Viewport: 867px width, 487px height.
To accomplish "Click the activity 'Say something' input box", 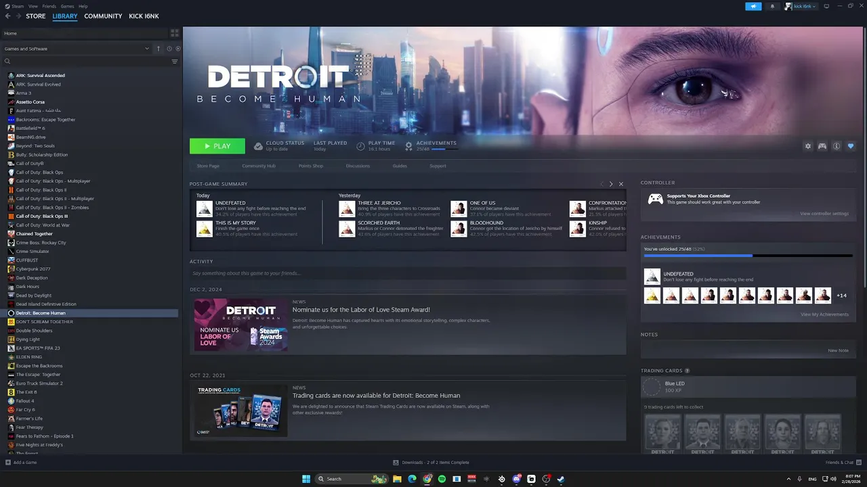I will pyautogui.click(x=408, y=273).
